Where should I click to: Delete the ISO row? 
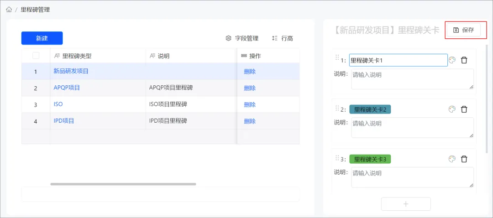tap(250, 104)
